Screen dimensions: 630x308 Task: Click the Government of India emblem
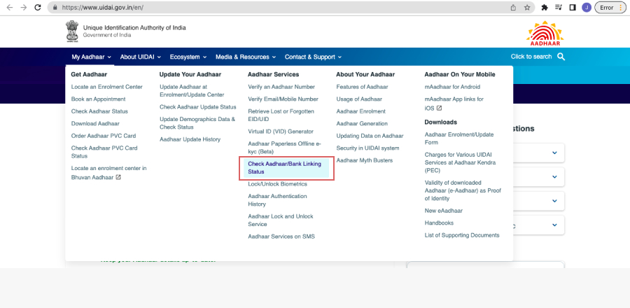72,31
